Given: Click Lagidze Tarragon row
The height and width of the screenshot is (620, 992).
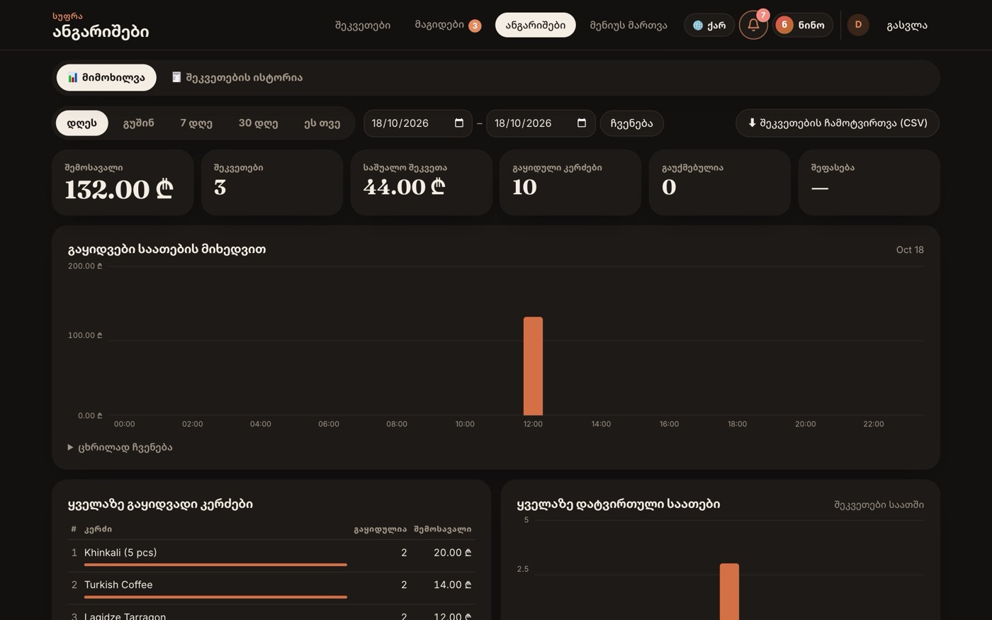Looking at the screenshot, I should [x=271, y=614].
